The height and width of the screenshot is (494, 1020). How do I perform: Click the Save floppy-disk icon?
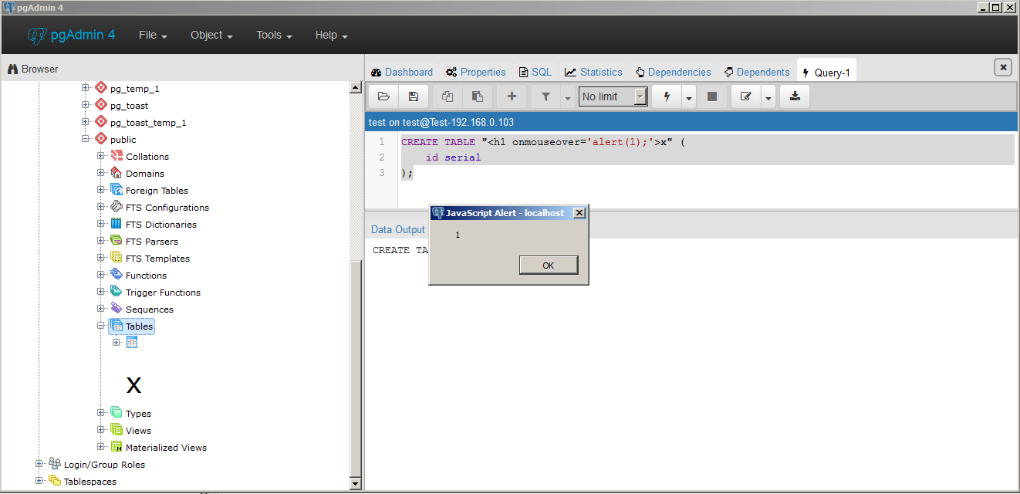tap(414, 96)
